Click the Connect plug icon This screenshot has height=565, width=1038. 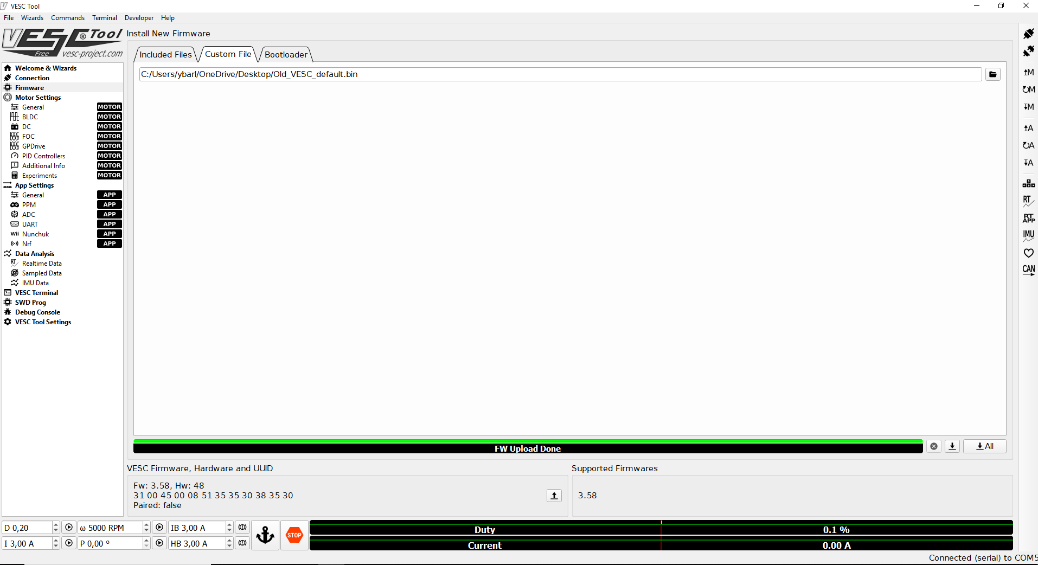coord(1028,34)
